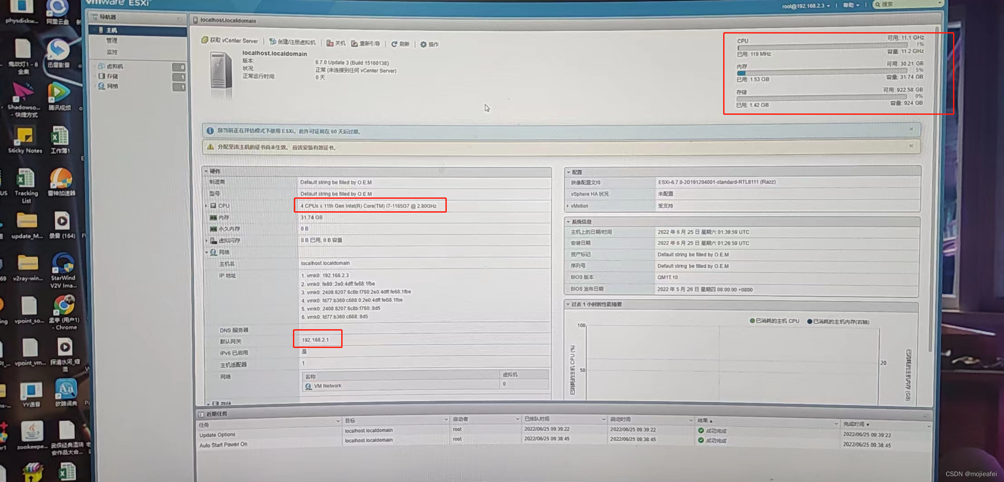
Task: Refresh the host view with 刷新
Action: point(400,44)
